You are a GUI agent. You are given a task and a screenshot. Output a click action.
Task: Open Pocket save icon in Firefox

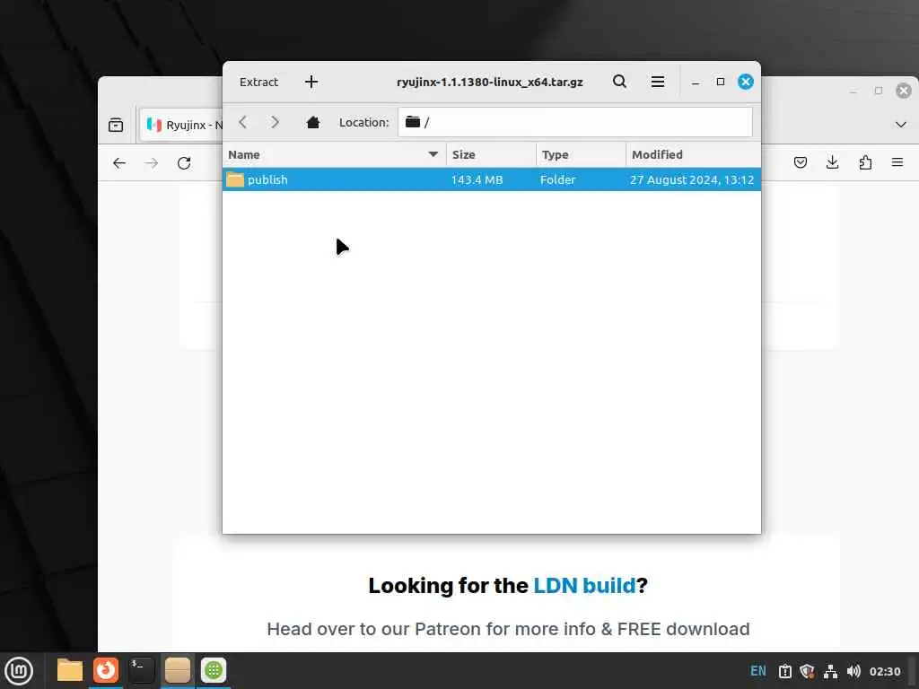(800, 162)
